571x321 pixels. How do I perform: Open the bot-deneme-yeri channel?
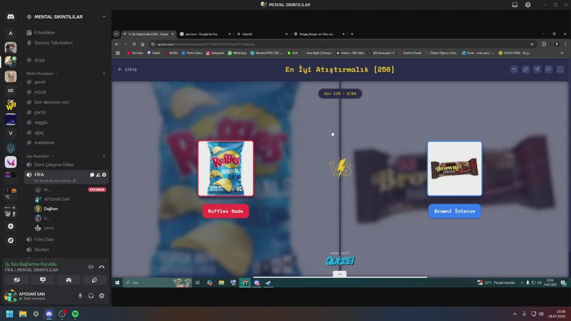(66, 102)
